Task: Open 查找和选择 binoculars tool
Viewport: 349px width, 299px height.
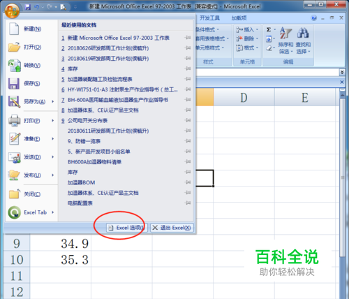Action: (x=303, y=41)
